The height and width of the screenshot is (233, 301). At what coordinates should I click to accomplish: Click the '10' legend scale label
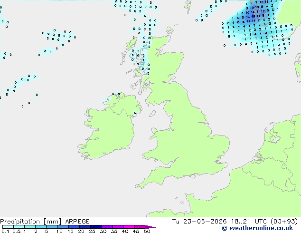(x=59, y=231)
